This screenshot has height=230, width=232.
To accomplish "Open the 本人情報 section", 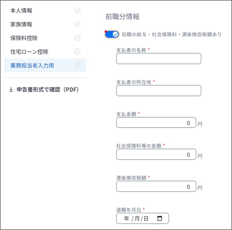I will [x=21, y=11].
